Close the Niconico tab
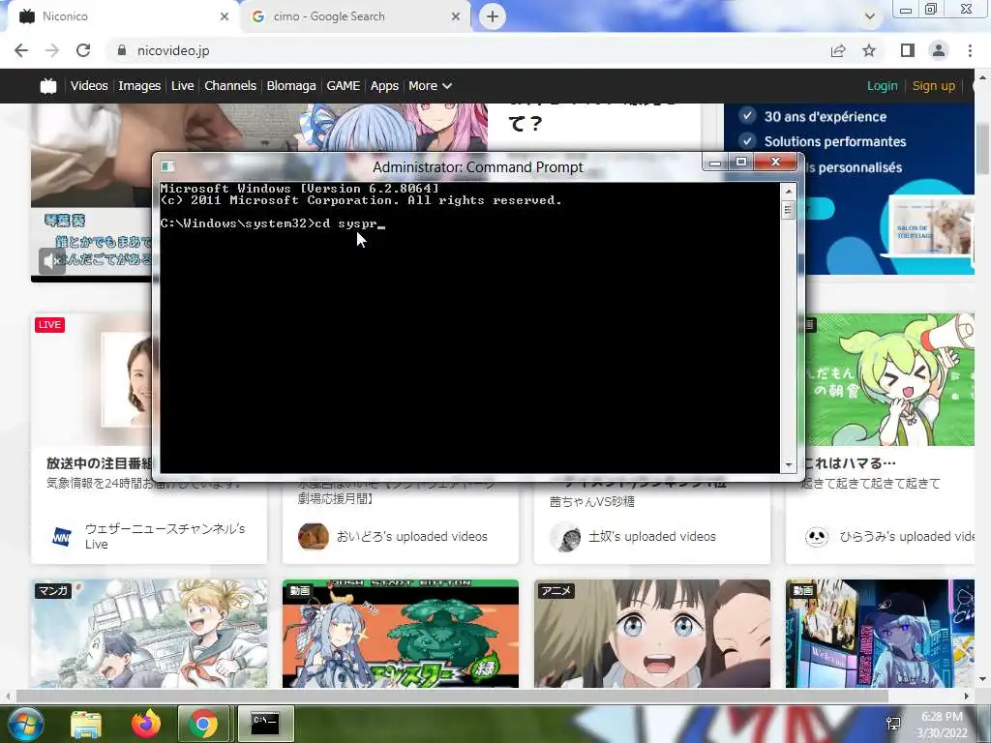991x743 pixels. (x=225, y=16)
